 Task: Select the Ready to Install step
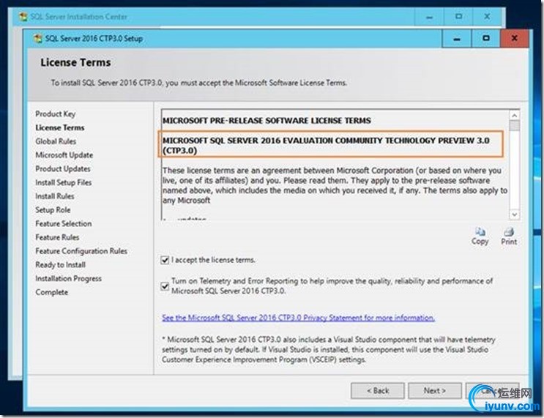60,265
